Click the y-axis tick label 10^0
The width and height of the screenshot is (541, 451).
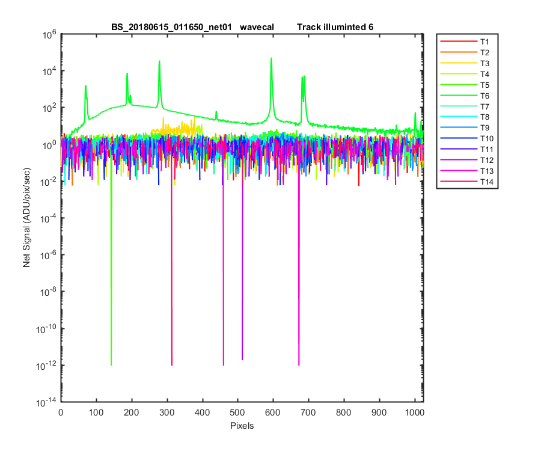pyautogui.click(x=50, y=146)
